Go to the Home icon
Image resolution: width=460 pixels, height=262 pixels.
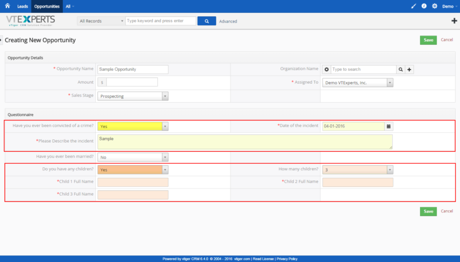click(8, 6)
